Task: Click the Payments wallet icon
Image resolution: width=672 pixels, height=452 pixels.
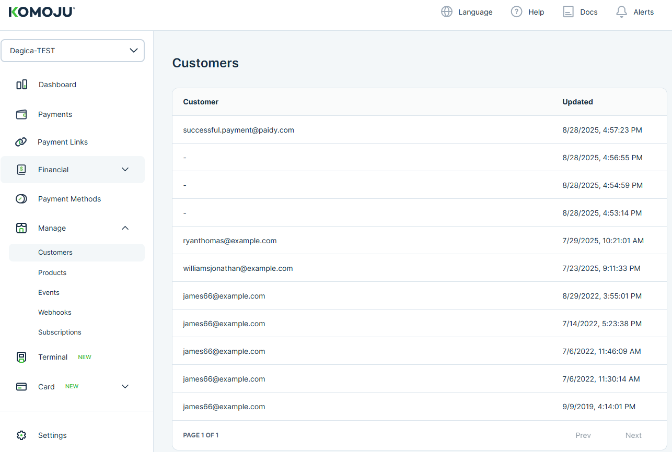Action: click(x=21, y=114)
